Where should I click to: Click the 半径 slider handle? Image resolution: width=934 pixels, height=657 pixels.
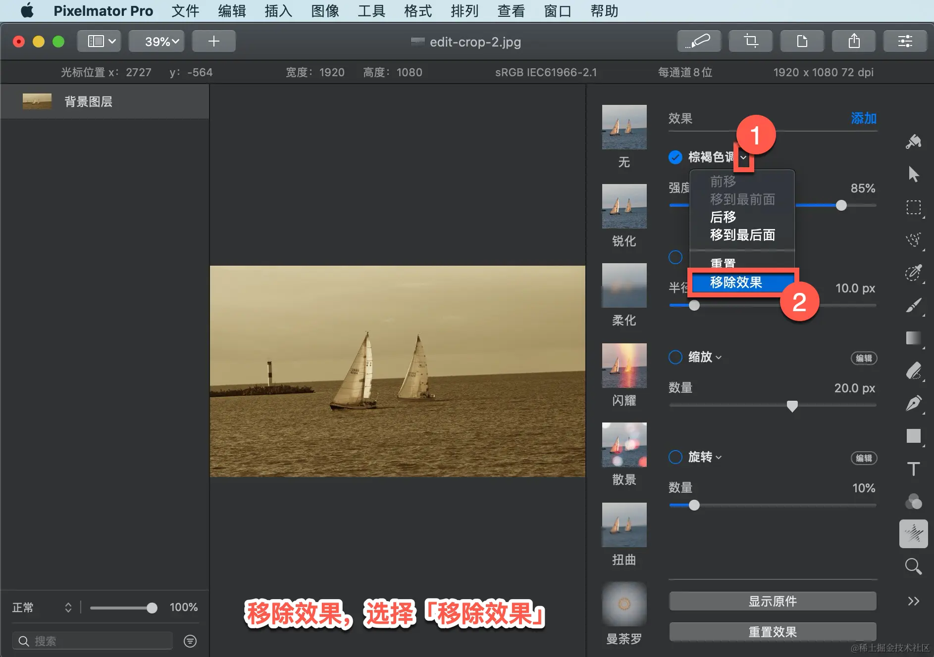(694, 305)
